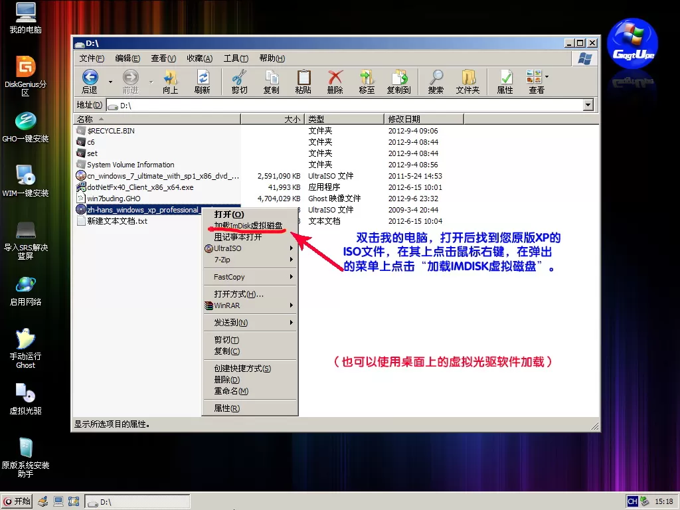Open the 搜索 (Search) toolbar icon
680x510 pixels.
pos(436,82)
